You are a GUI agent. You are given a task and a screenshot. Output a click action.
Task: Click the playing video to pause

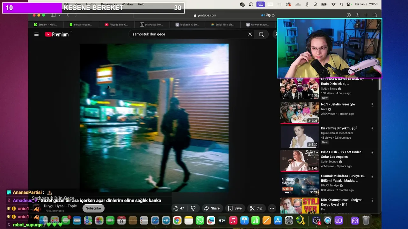pos(154,118)
